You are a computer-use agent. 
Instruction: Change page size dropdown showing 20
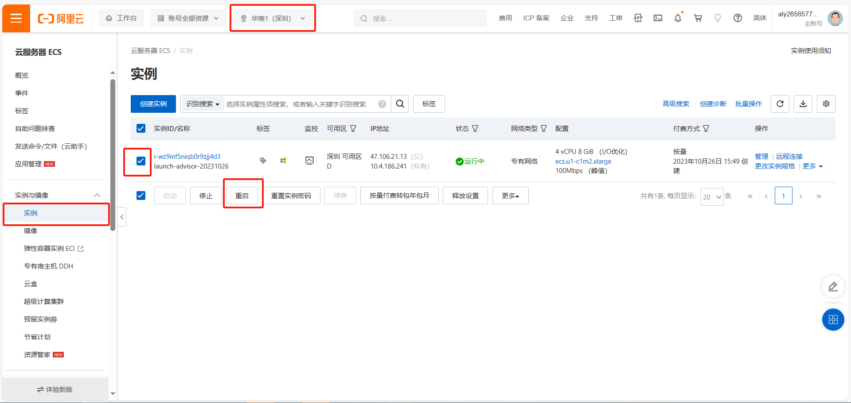712,197
